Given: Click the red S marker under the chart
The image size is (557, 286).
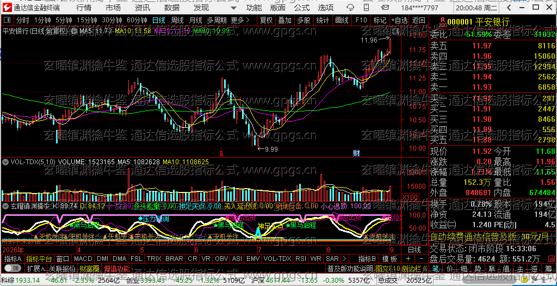Looking at the screenshot, I should [221, 154].
